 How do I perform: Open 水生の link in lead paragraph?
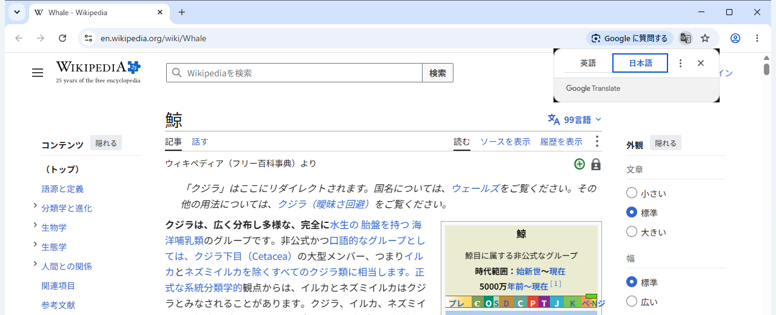[345, 225]
